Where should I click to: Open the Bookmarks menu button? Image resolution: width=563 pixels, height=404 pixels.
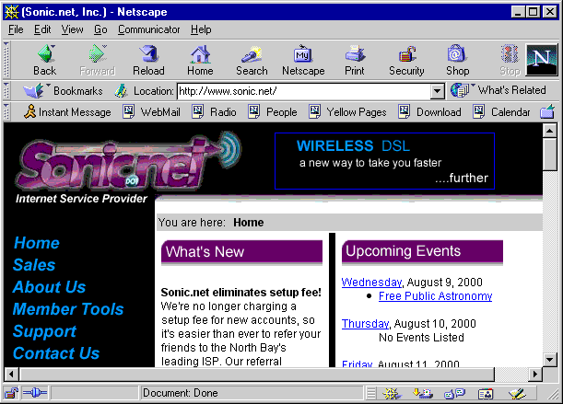63,91
